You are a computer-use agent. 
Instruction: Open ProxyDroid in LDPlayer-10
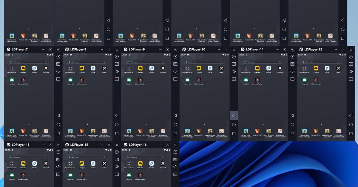(x=187, y=80)
